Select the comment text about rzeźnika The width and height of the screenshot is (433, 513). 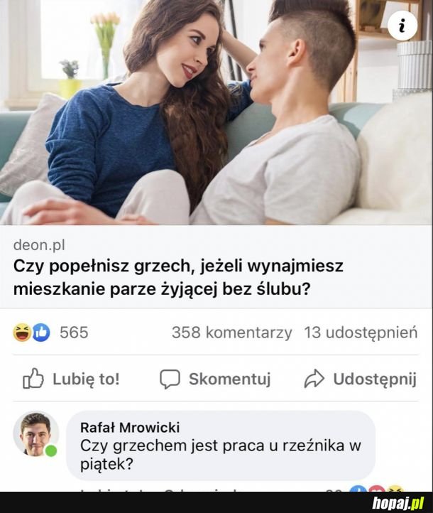[x=221, y=455]
